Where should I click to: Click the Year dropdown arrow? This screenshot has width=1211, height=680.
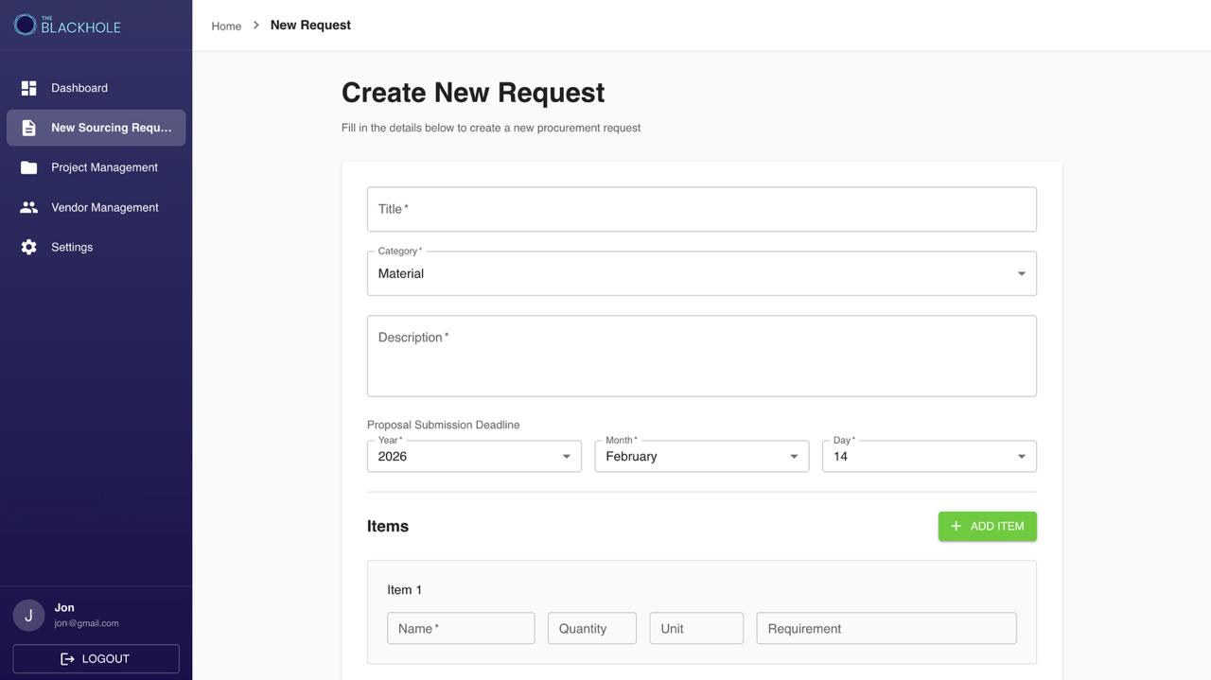coord(567,457)
